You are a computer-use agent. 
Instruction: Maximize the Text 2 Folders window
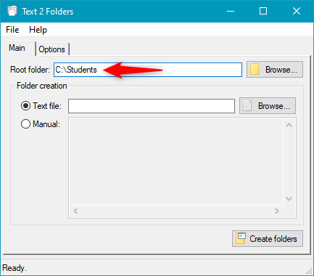tap(263, 11)
